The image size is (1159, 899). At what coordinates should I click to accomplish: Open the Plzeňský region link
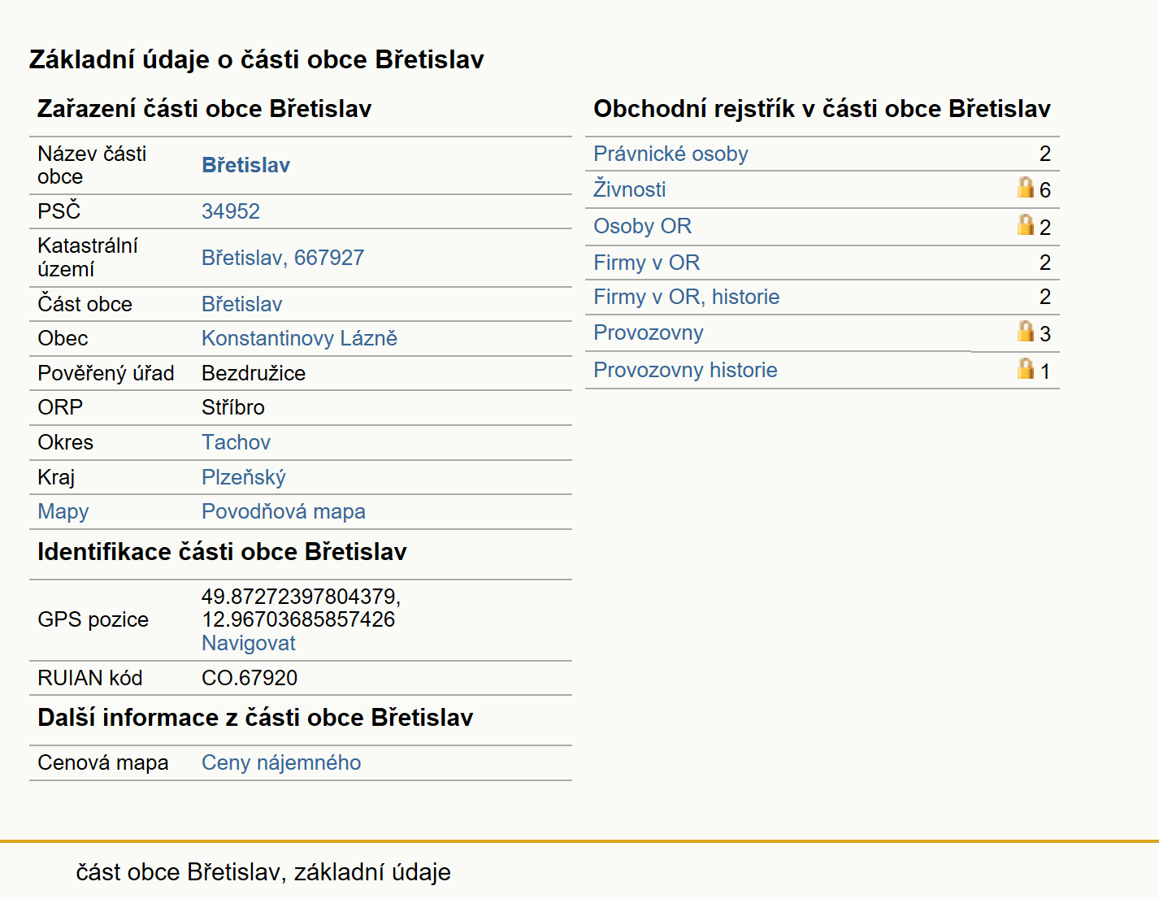pos(244,477)
